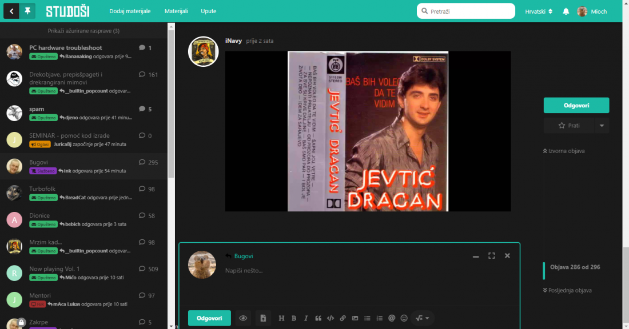Viewport: 629px width, 329px height.
Task: Jump to Posljednja objava
Action: coord(567,291)
